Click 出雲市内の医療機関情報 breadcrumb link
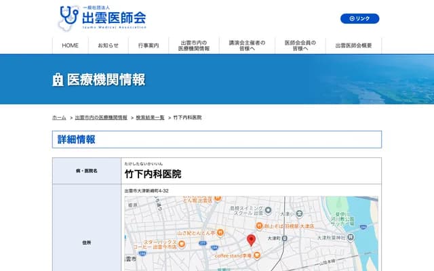Viewport: 434px width, 271px height. coord(101,117)
